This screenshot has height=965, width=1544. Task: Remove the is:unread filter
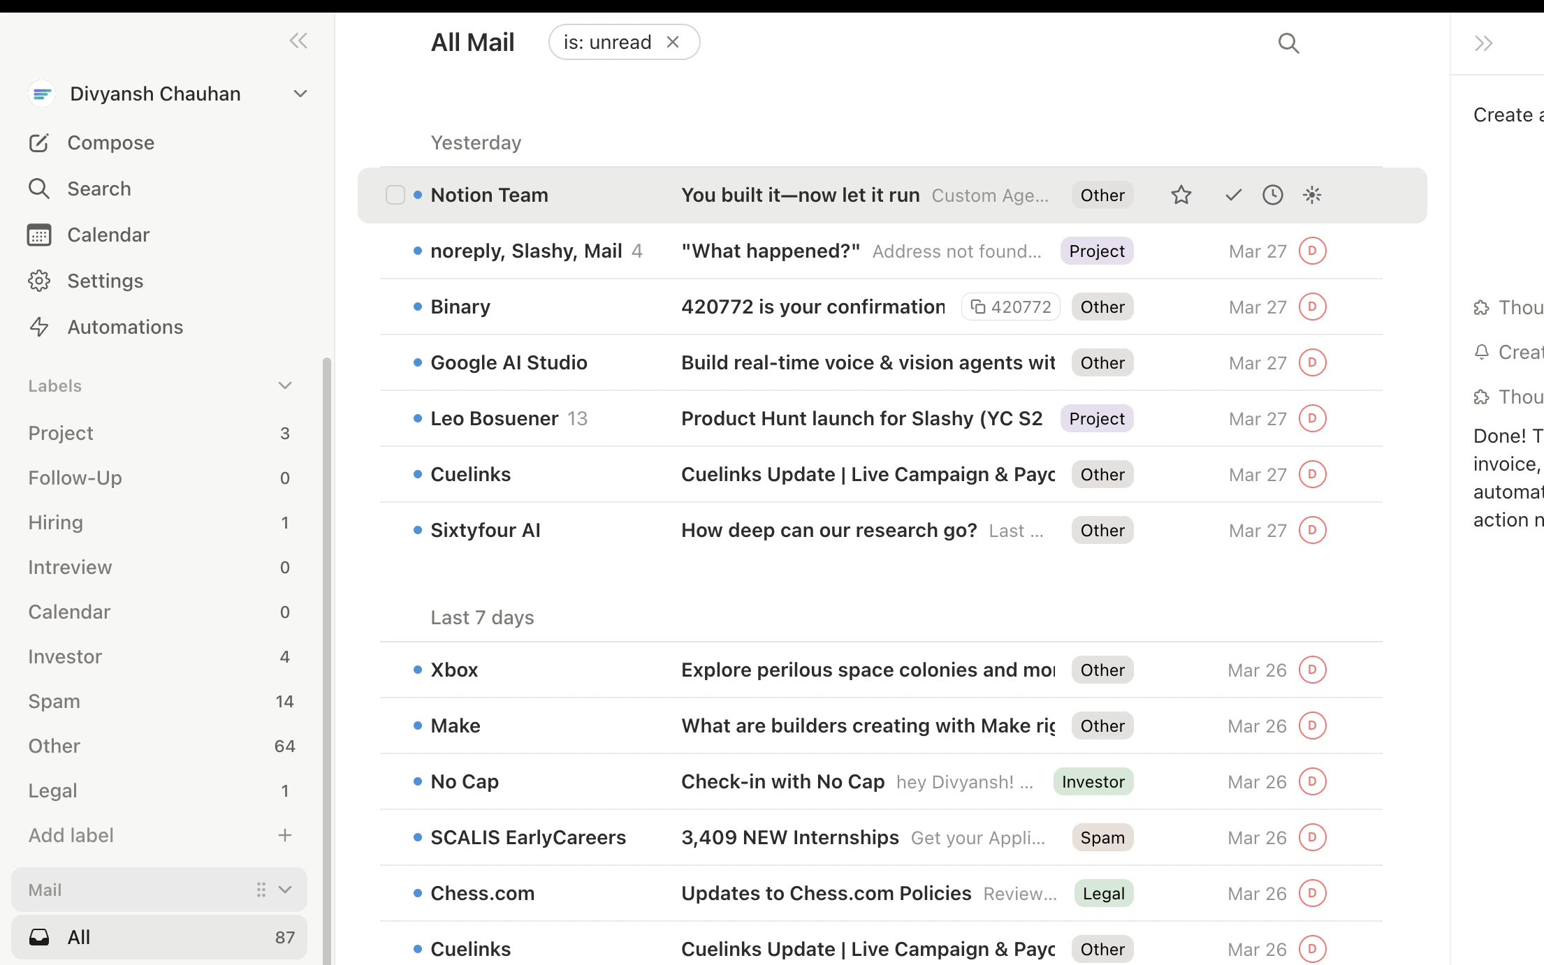pos(672,42)
